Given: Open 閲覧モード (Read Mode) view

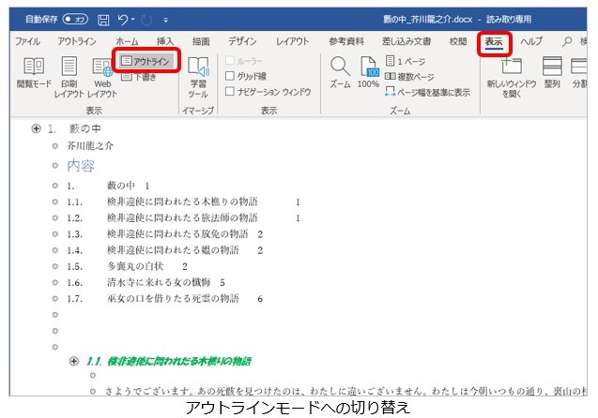Looking at the screenshot, I should pos(35,76).
